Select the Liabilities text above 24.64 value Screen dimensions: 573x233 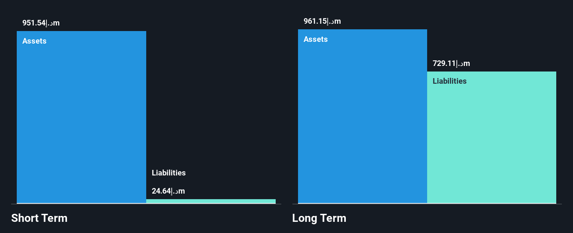[x=169, y=173]
